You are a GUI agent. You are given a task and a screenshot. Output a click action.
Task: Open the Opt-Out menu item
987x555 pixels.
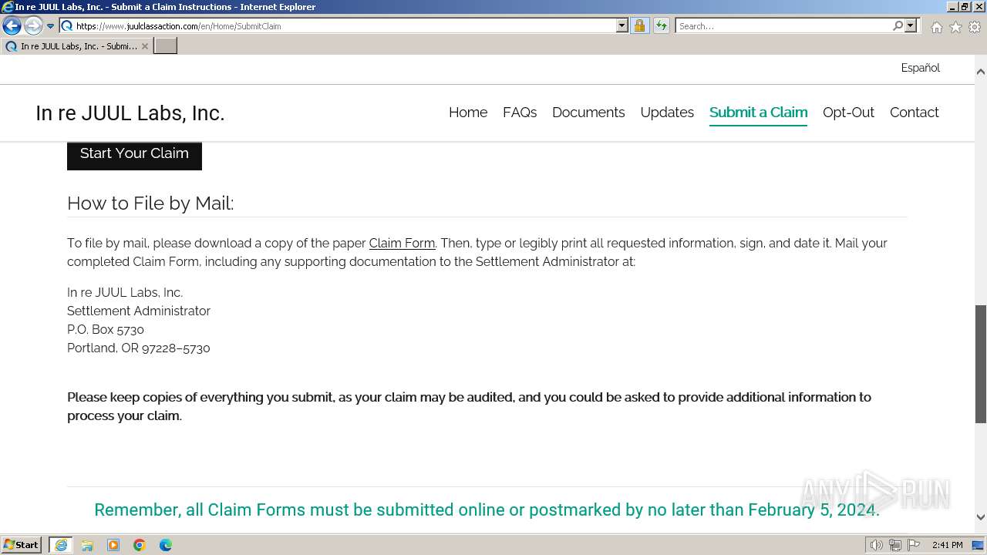(848, 113)
